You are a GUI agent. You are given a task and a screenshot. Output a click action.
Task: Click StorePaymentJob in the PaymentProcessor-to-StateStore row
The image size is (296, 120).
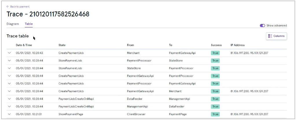(x=70, y=60)
